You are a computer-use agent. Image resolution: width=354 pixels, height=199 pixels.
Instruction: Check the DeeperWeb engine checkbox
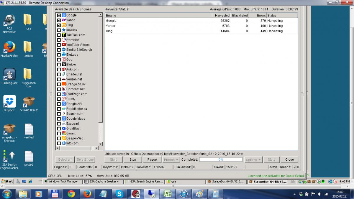click(x=59, y=138)
